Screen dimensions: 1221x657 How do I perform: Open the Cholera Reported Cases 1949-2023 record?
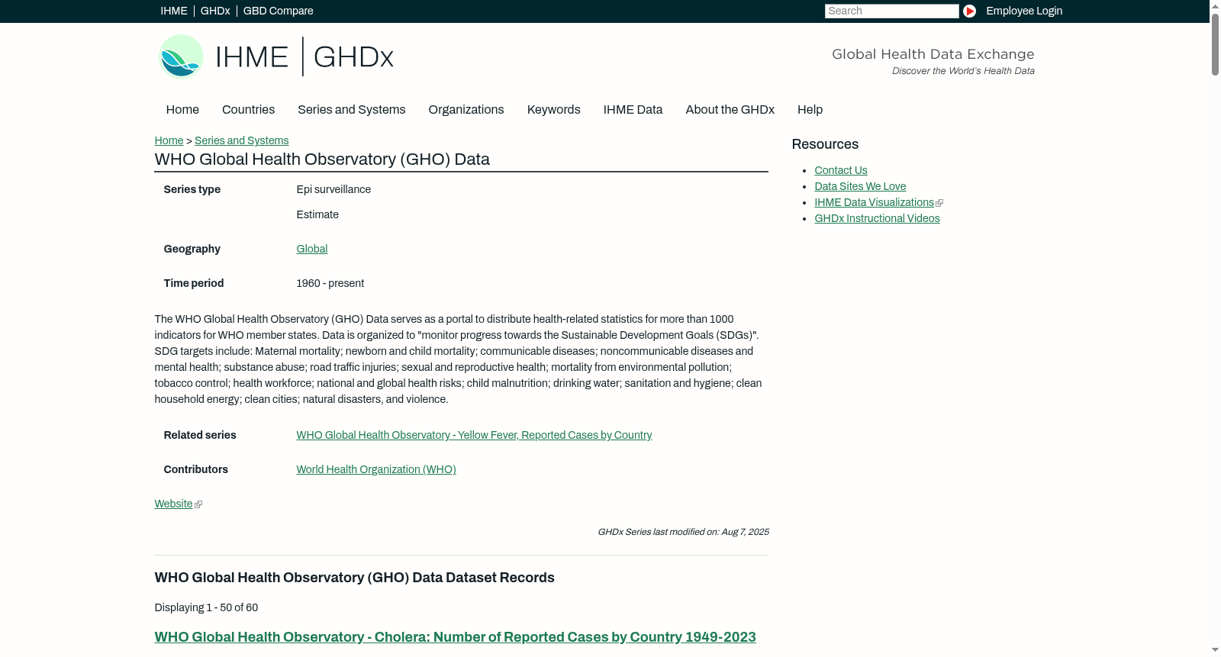pyautogui.click(x=455, y=637)
